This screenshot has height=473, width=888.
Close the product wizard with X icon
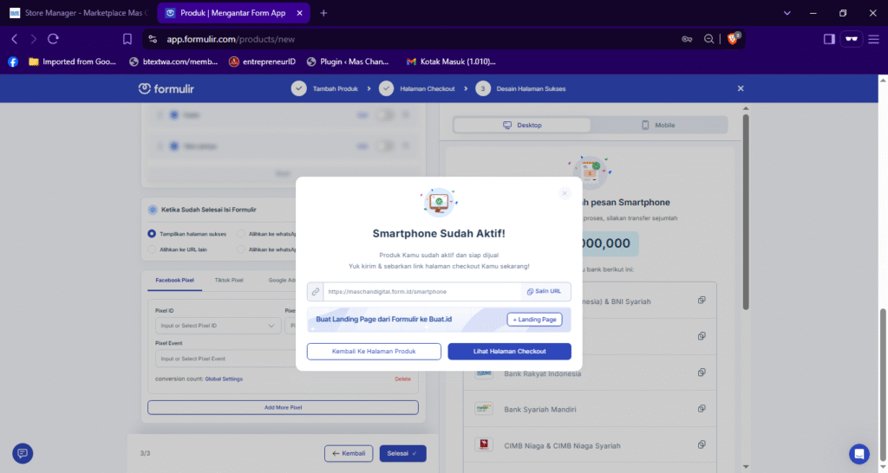pyautogui.click(x=741, y=88)
